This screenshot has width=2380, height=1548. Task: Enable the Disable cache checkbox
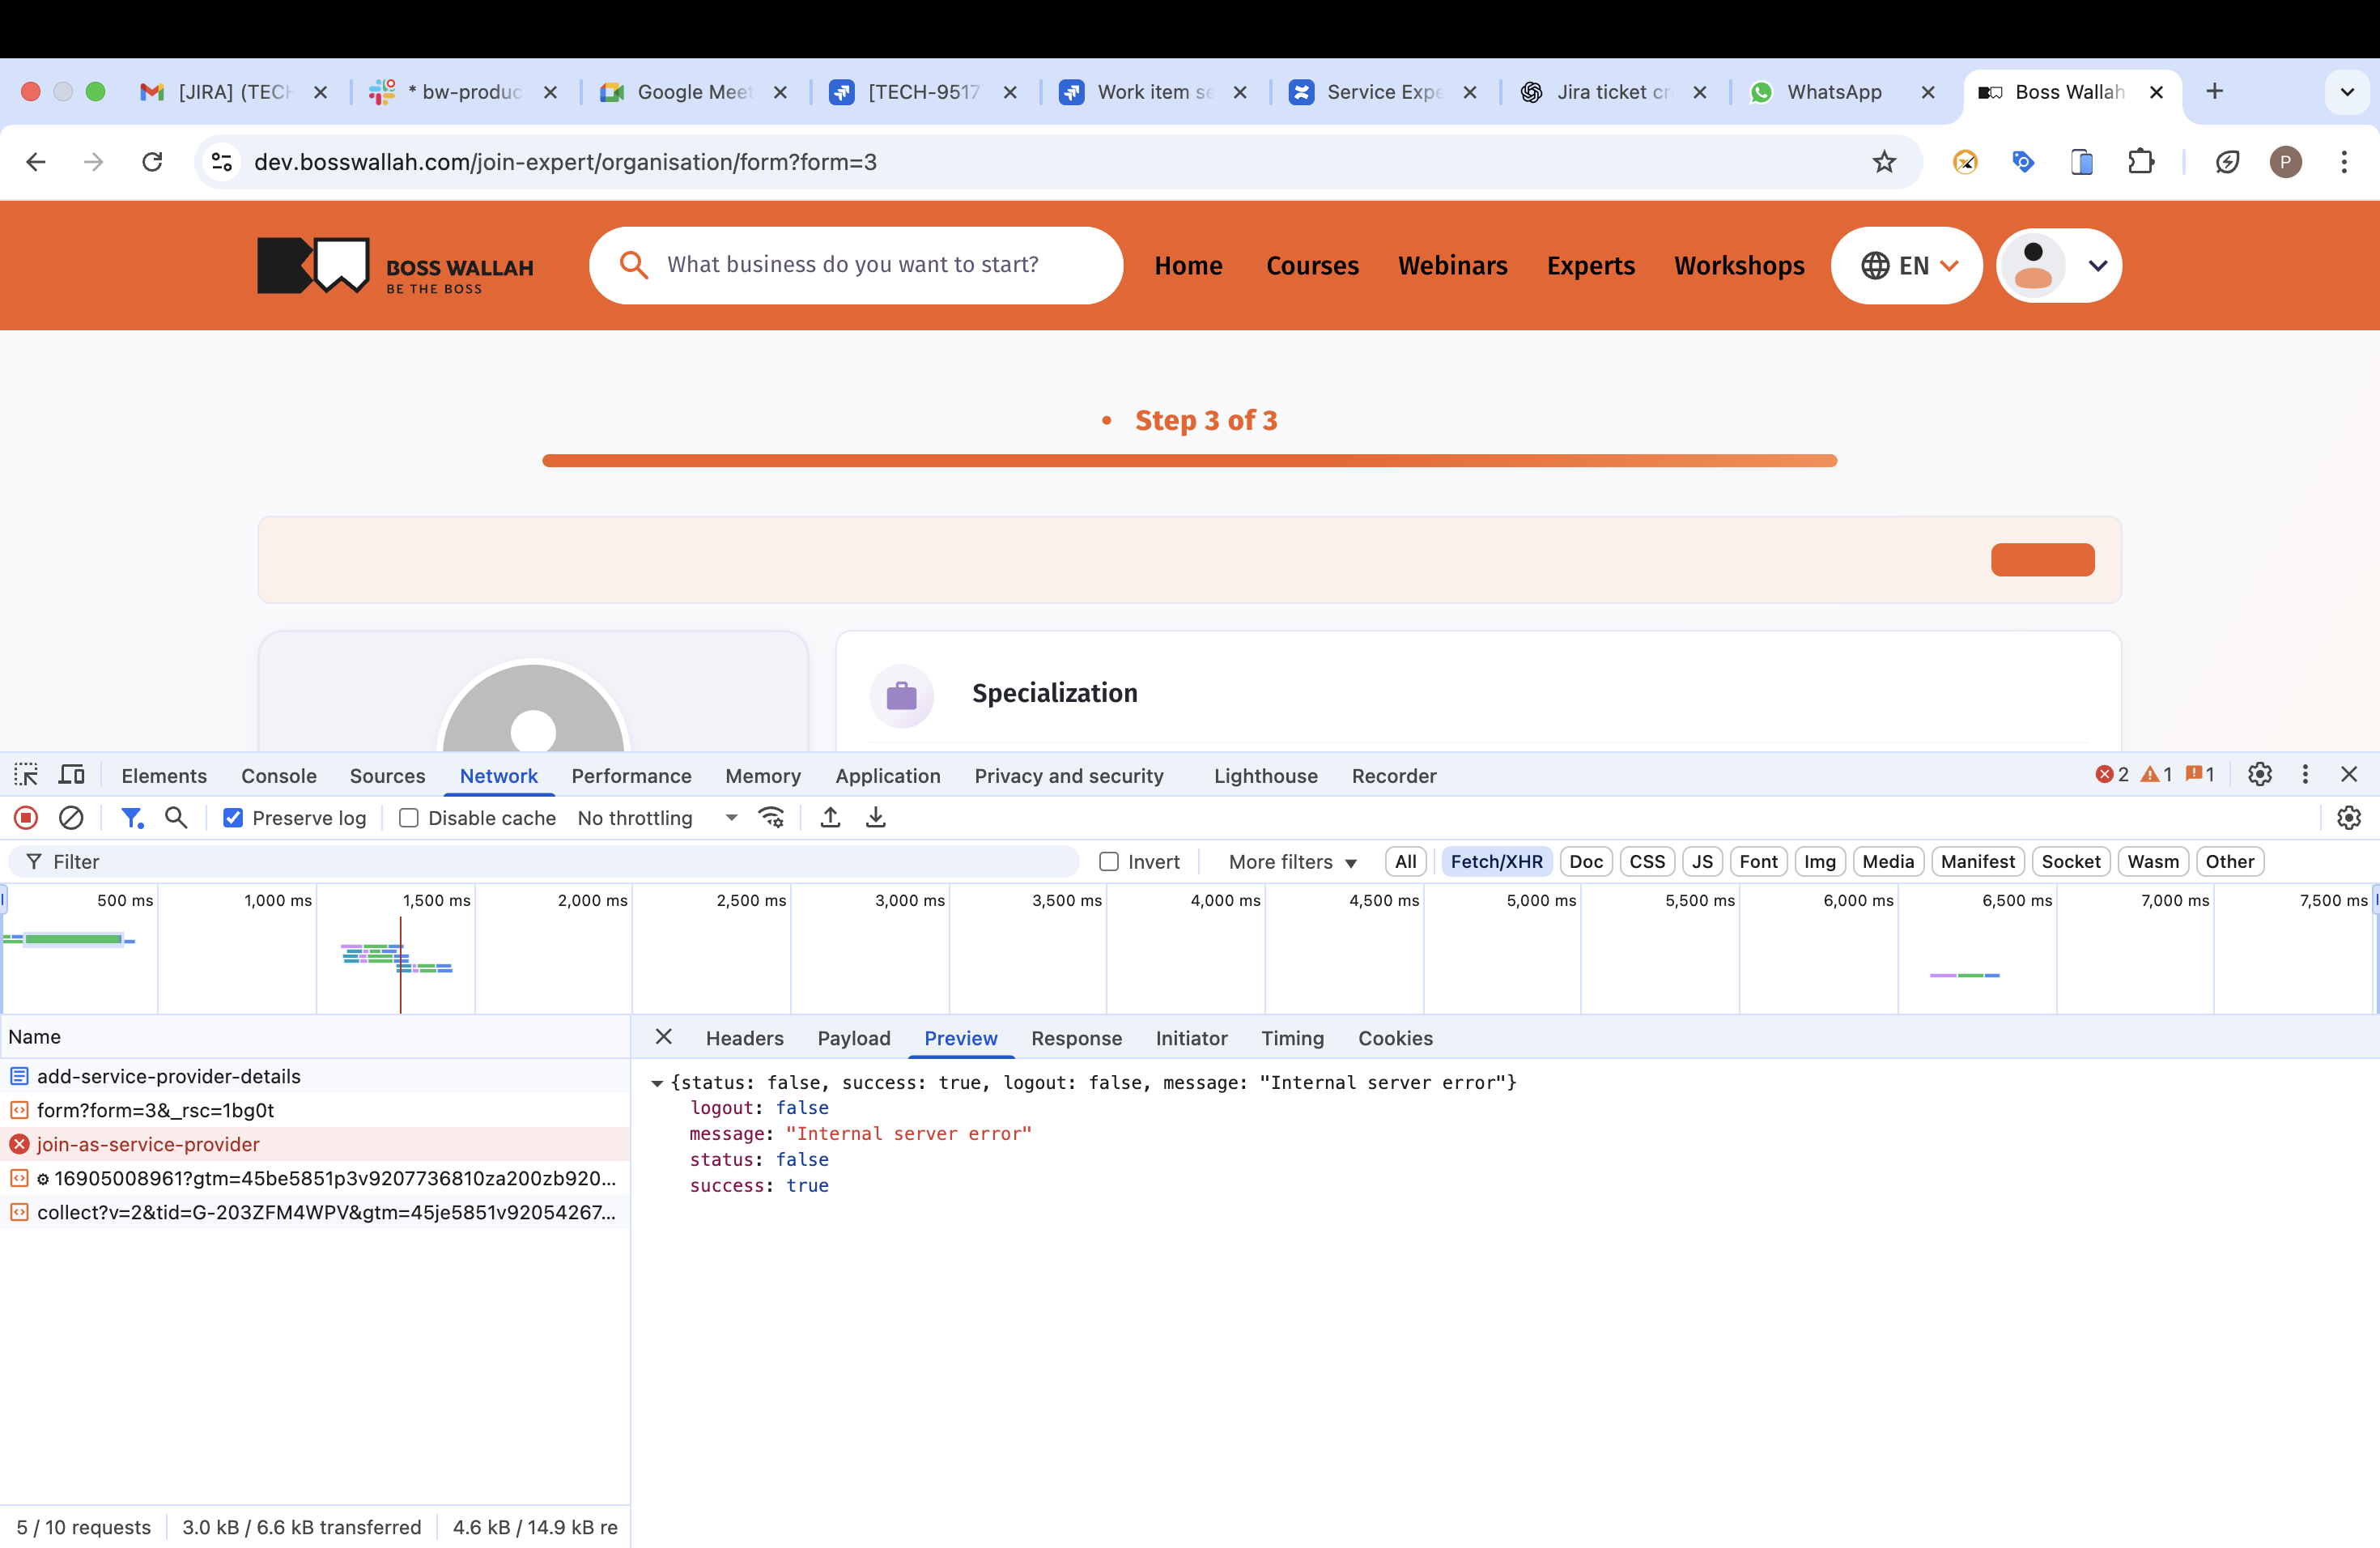408,818
